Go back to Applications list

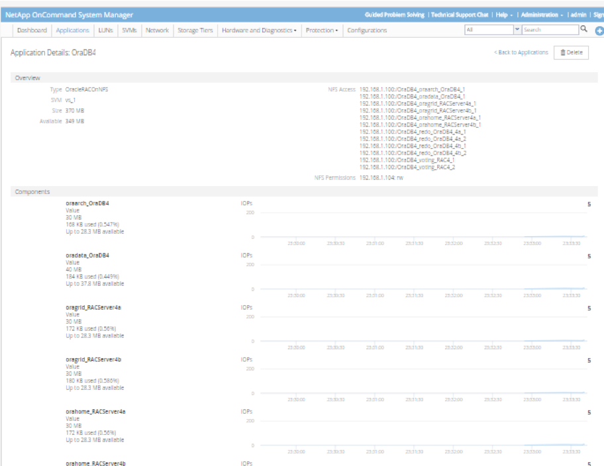(521, 52)
